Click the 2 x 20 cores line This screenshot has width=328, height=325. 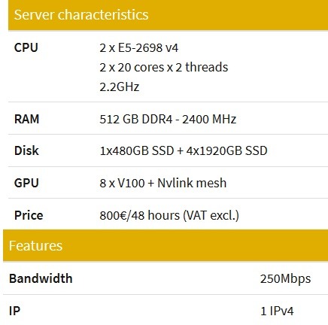164,67
